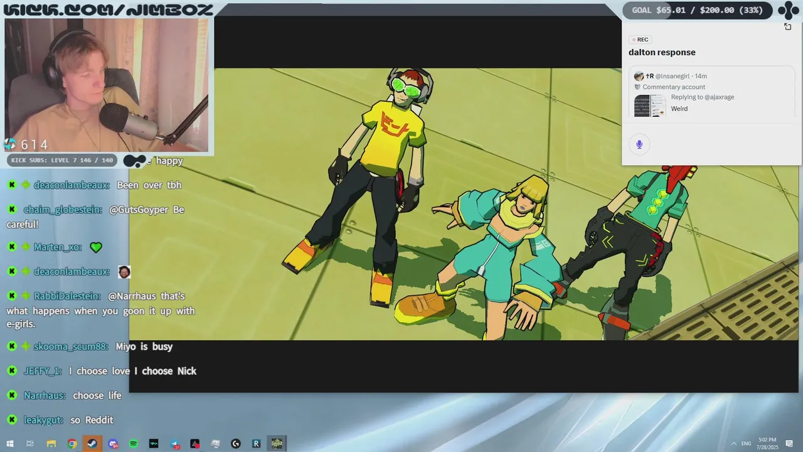803x452 pixels.
Task: Open the black waveform app on the taskbar
Action: (x=154, y=444)
